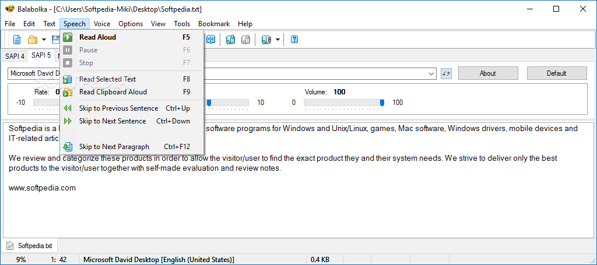
Task: Open the Options menu
Action: 131,23
